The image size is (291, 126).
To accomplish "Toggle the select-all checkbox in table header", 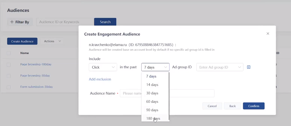I will pos(9,53).
